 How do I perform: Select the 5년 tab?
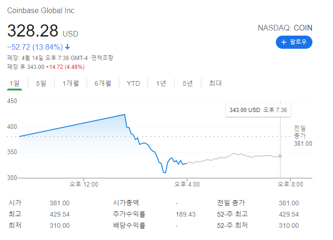[187, 83]
